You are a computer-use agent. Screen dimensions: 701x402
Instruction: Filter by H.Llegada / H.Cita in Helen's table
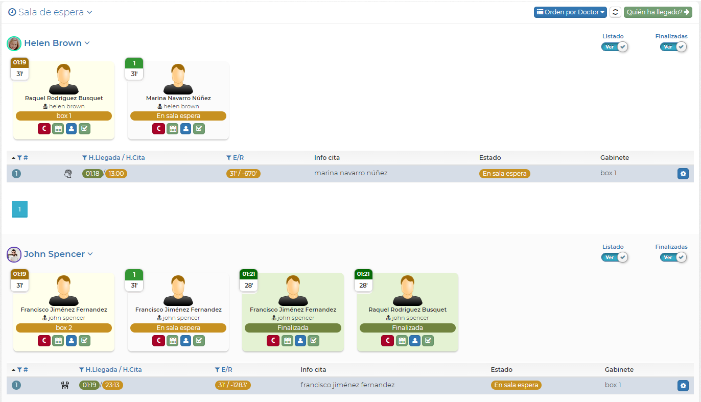85,158
